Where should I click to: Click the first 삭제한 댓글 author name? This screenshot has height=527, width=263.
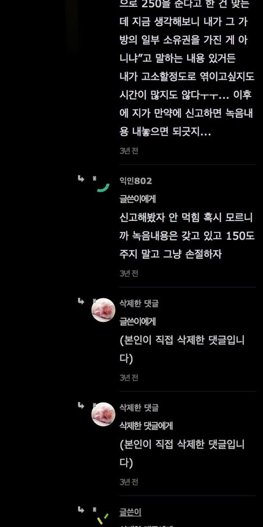(x=139, y=303)
